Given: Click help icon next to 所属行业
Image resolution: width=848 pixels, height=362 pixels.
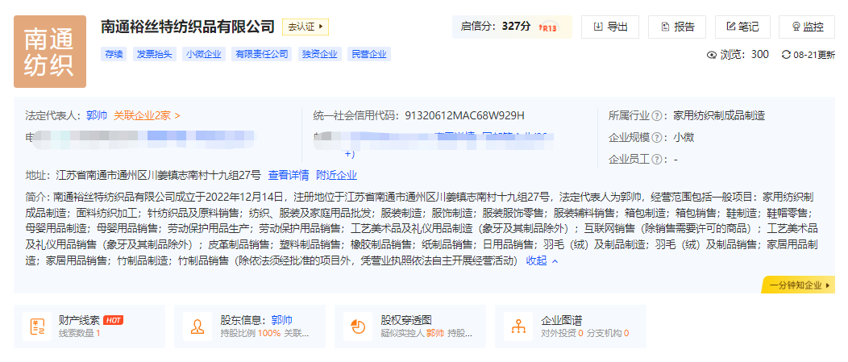Looking at the screenshot, I should pos(657,115).
